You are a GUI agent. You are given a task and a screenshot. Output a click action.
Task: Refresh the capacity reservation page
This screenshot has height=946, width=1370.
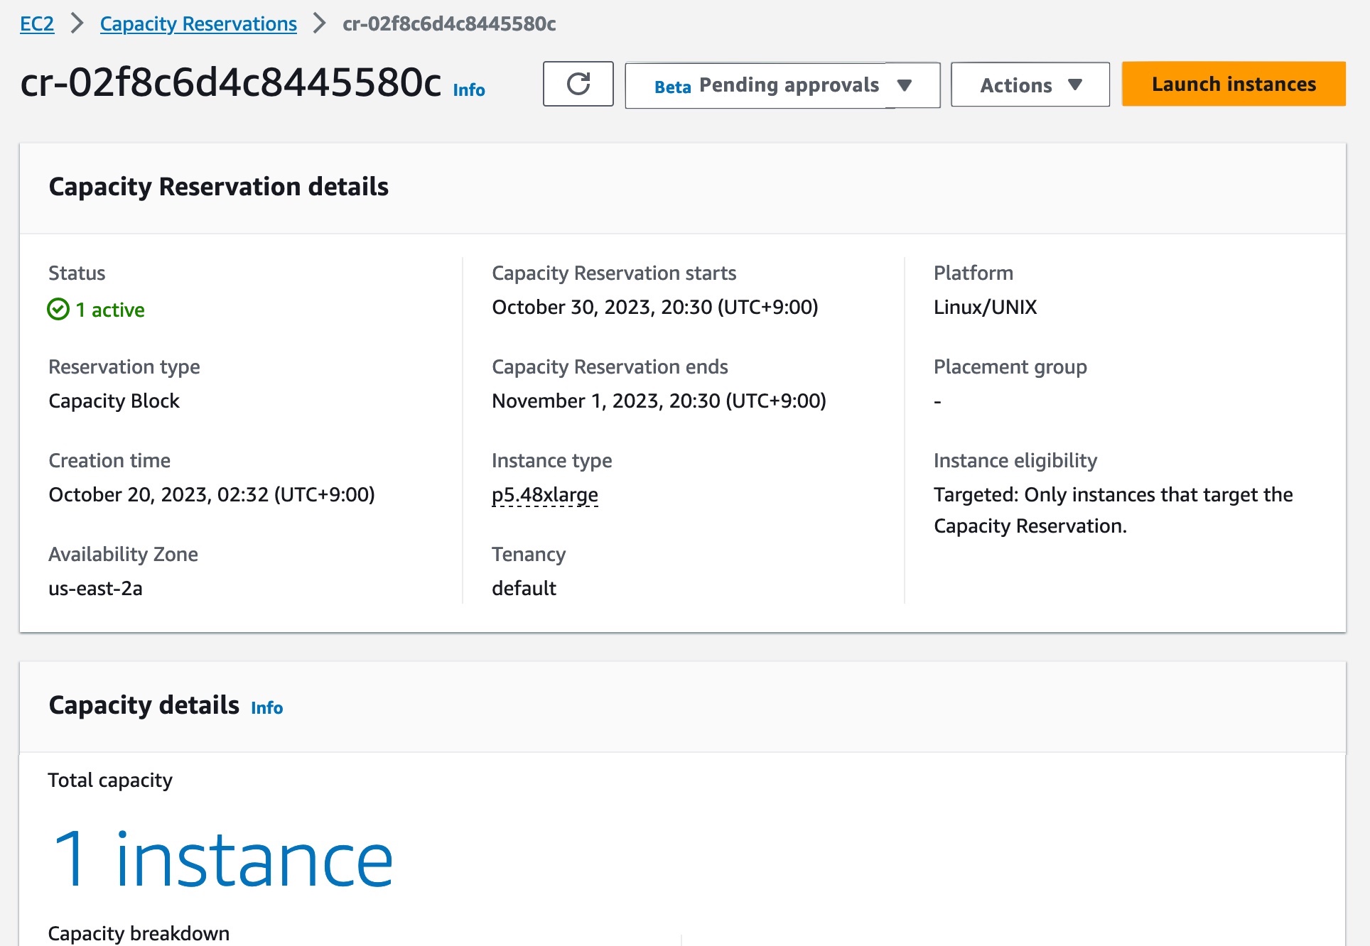point(578,84)
